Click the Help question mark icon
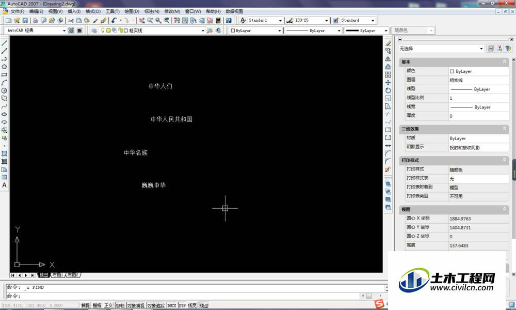This screenshot has width=516, height=310. coord(229,21)
